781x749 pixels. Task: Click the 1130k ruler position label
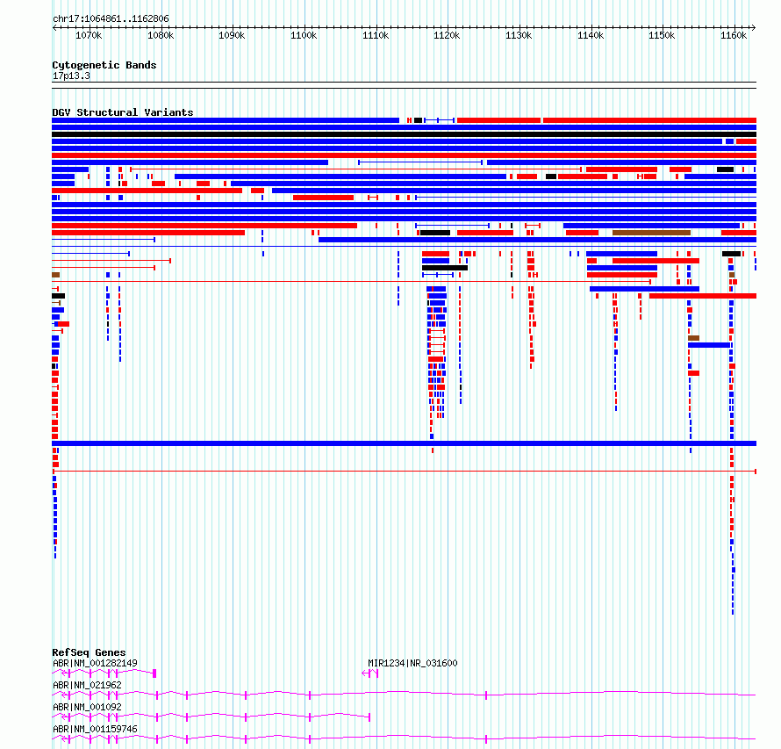click(519, 35)
